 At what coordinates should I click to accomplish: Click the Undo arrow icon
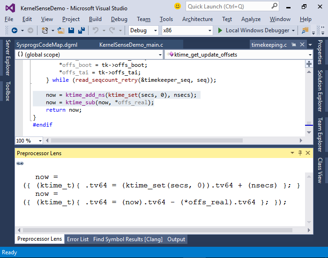point(96,30)
